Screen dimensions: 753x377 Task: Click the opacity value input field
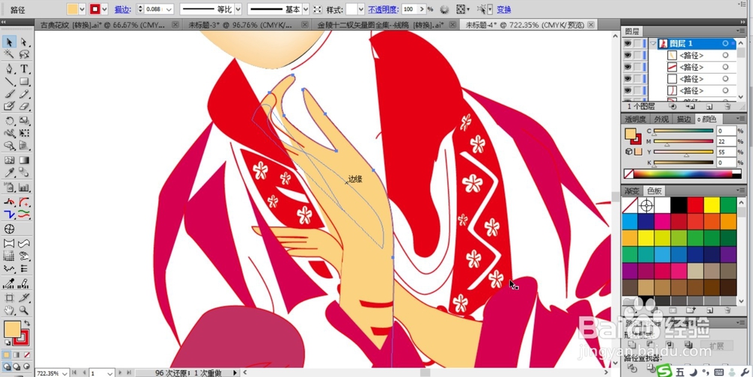[409, 9]
